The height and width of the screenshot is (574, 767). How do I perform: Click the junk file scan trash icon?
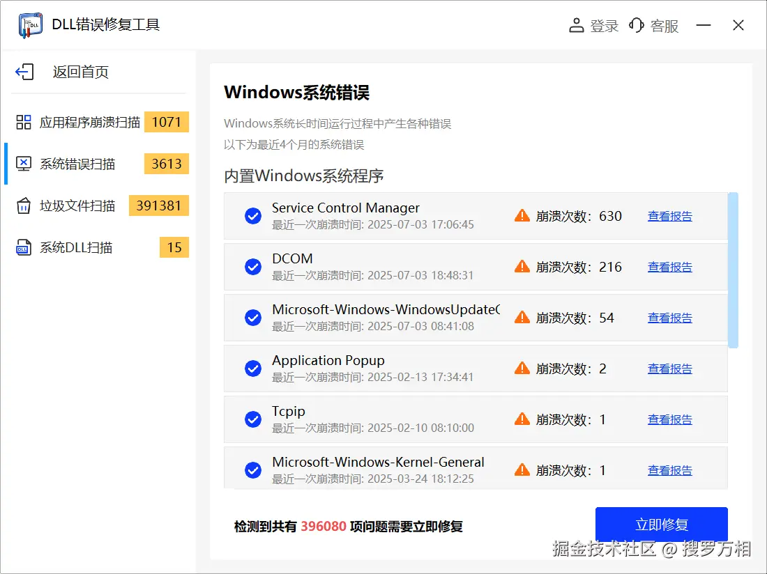(x=24, y=205)
